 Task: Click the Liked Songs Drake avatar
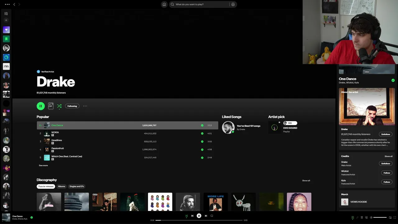point(228,128)
